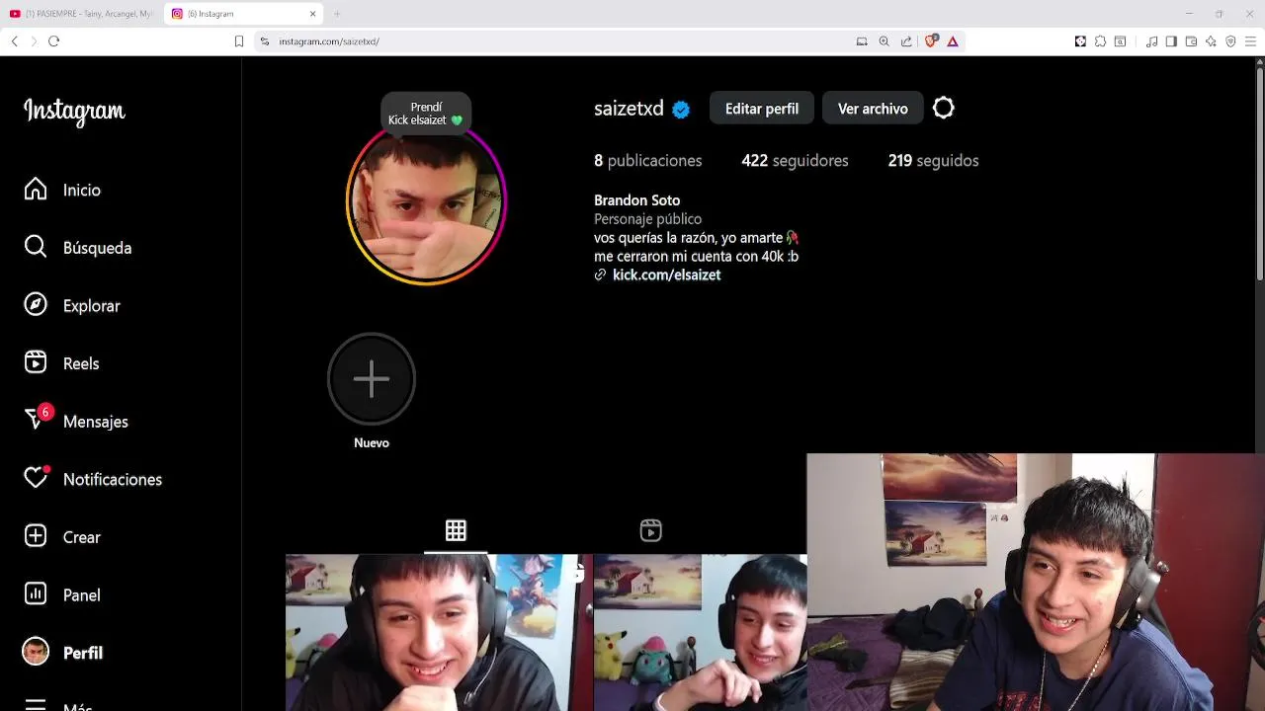Click the Prendí Kick elsaizet note bubble
Image resolution: width=1265 pixels, height=711 pixels.
click(x=426, y=114)
